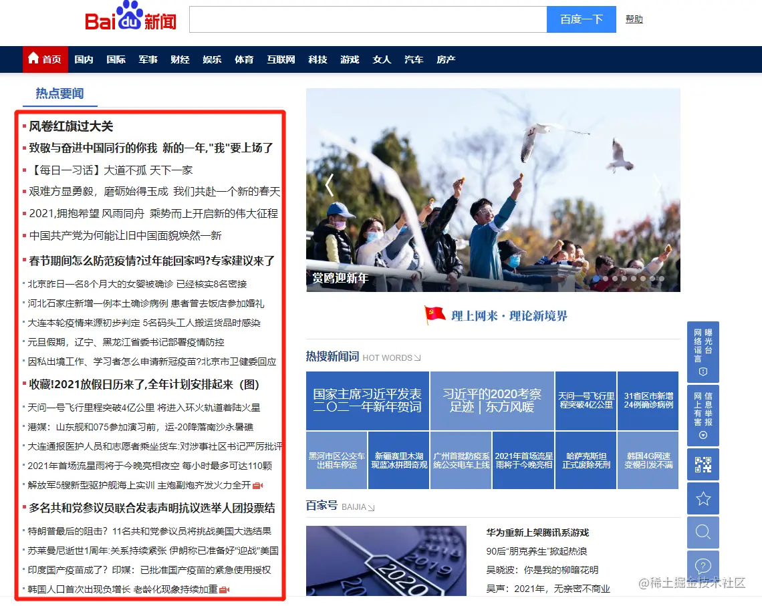Screen dimensions: 762x606
Task: Click the 赏鸥迎新年 carousel image
Action: point(493,190)
